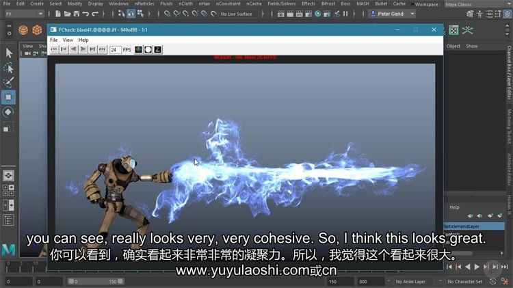Click the green checkered shelf icon
This screenshot has width=513, height=288.
(x=453, y=30)
